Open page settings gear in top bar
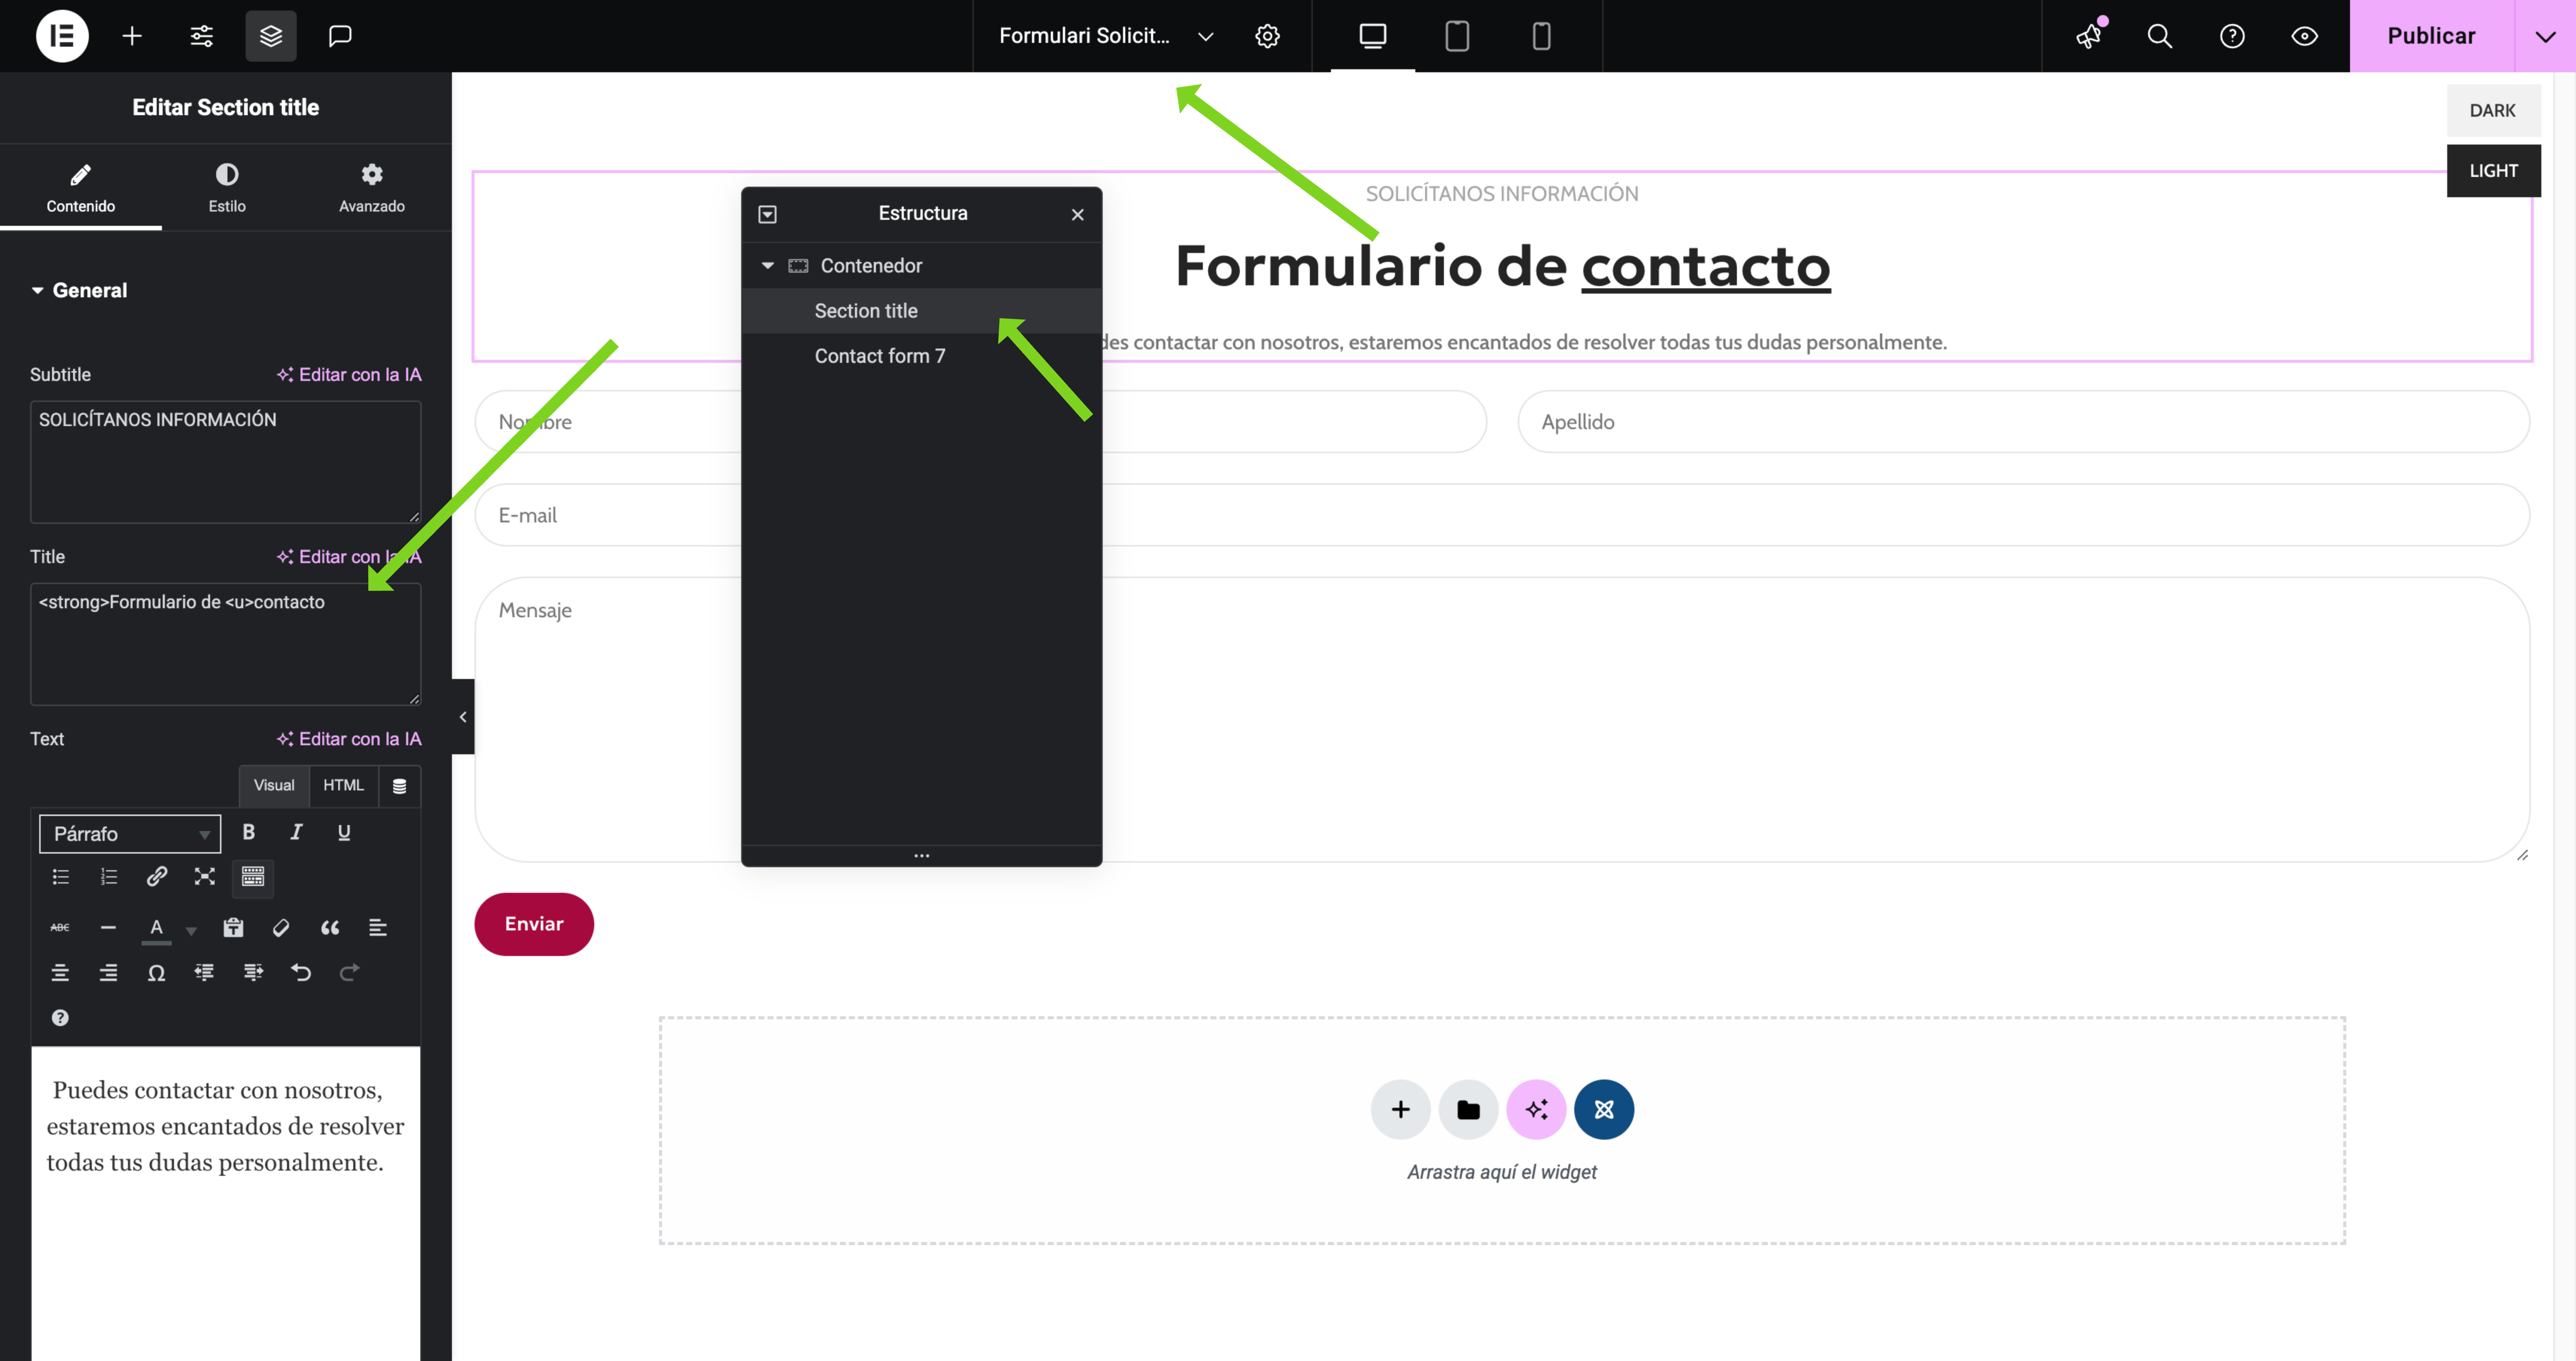This screenshot has width=2576, height=1361. (1267, 36)
